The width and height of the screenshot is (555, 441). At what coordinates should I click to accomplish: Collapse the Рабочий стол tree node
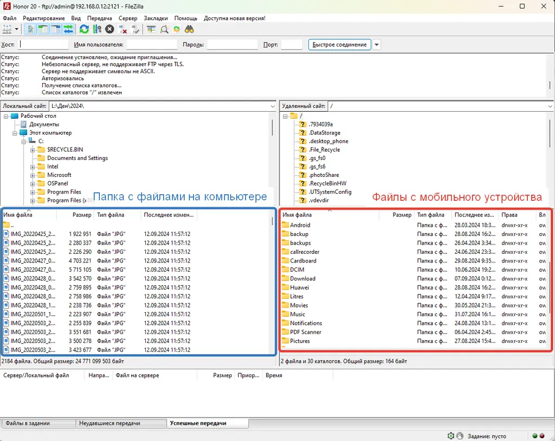6,116
